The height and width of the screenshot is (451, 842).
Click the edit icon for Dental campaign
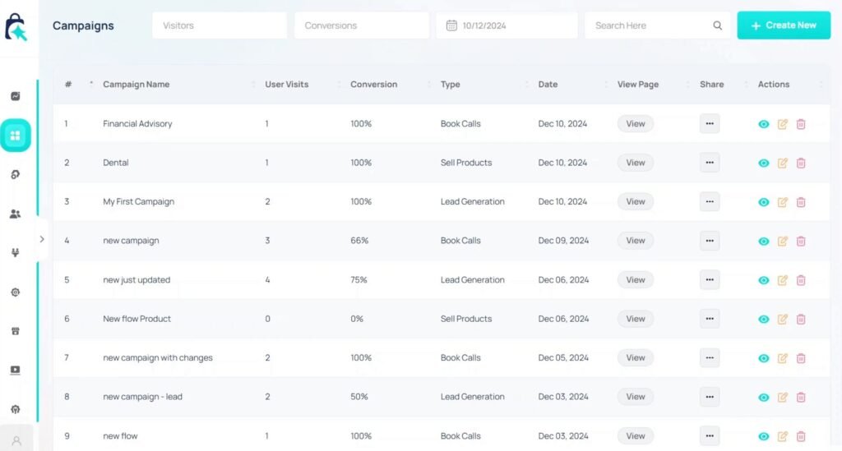point(783,163)
